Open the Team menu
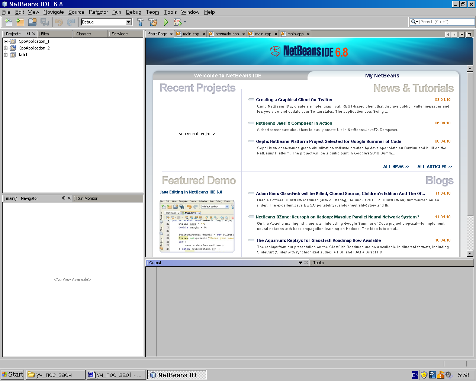476x381 pixels. click(x=152, y=12)
